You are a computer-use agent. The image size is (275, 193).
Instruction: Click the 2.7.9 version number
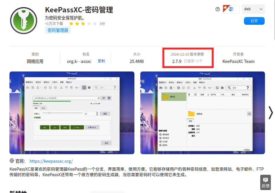click(177, 61)
